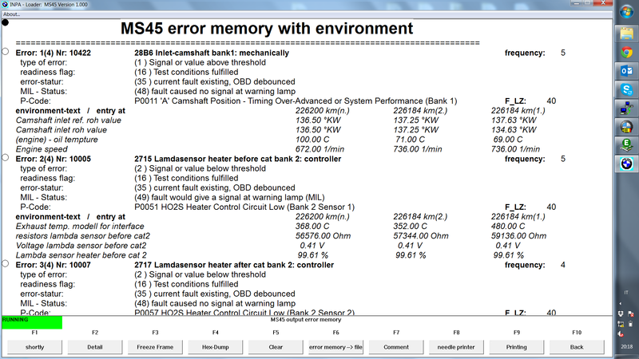Open File Explorer from the taskbar
The width and height of the screenshot is (639, 359).
click(x=626, y=33)
